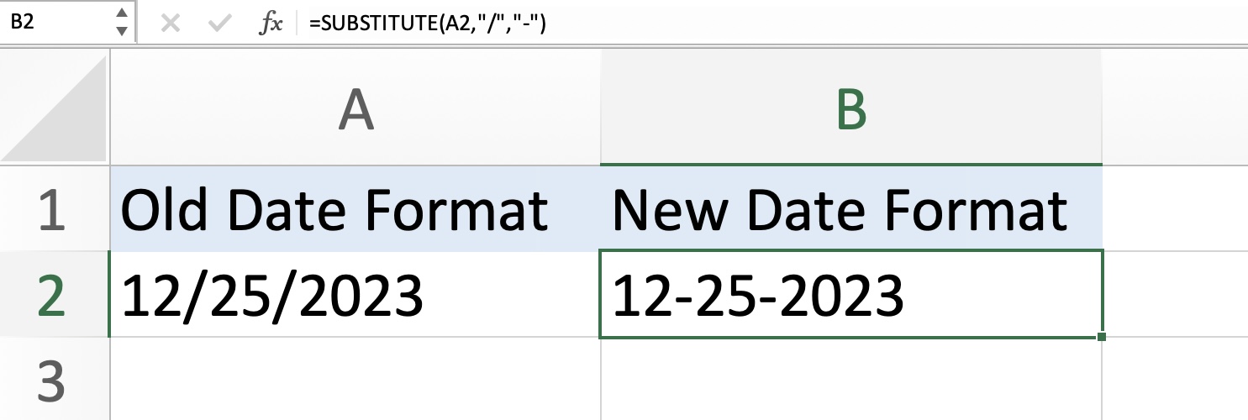
Task: Select cell containing 12/25/2023
Action: tap(355, 294)
